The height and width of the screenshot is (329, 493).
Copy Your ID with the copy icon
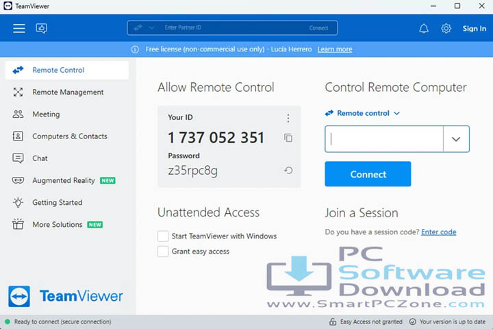(x=288, y=138)
